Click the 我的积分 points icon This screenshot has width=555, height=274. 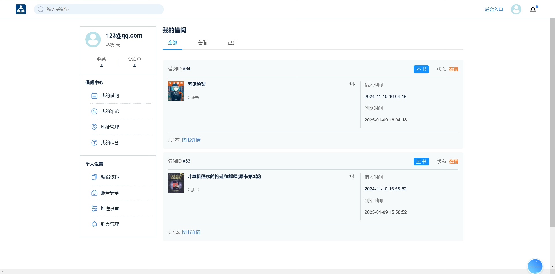coord(94,142)
